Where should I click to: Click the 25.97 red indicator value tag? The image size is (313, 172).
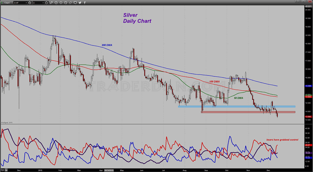pyautogui.click(x=308, y=145)
